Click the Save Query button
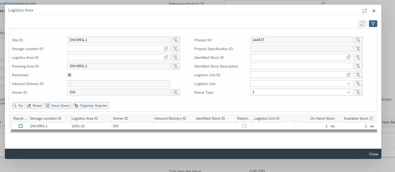Image resolution: width=395 pixels, height=172 pixels. point(58,106)
